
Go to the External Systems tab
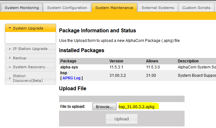[x=158, y=8]
